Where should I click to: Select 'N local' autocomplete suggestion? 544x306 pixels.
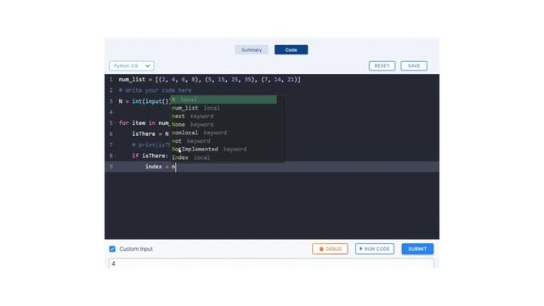click(x=224, y=99)
